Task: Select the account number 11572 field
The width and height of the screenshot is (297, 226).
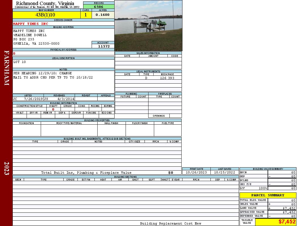Action: pos(104,46)
